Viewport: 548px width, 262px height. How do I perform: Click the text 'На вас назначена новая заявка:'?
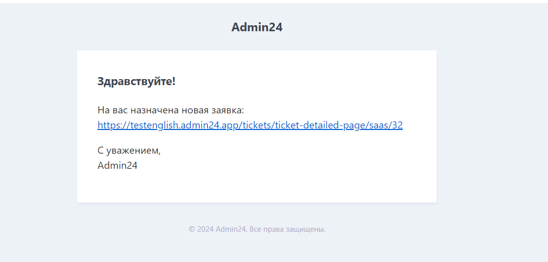pyautogui.click(x=170, y=110)
